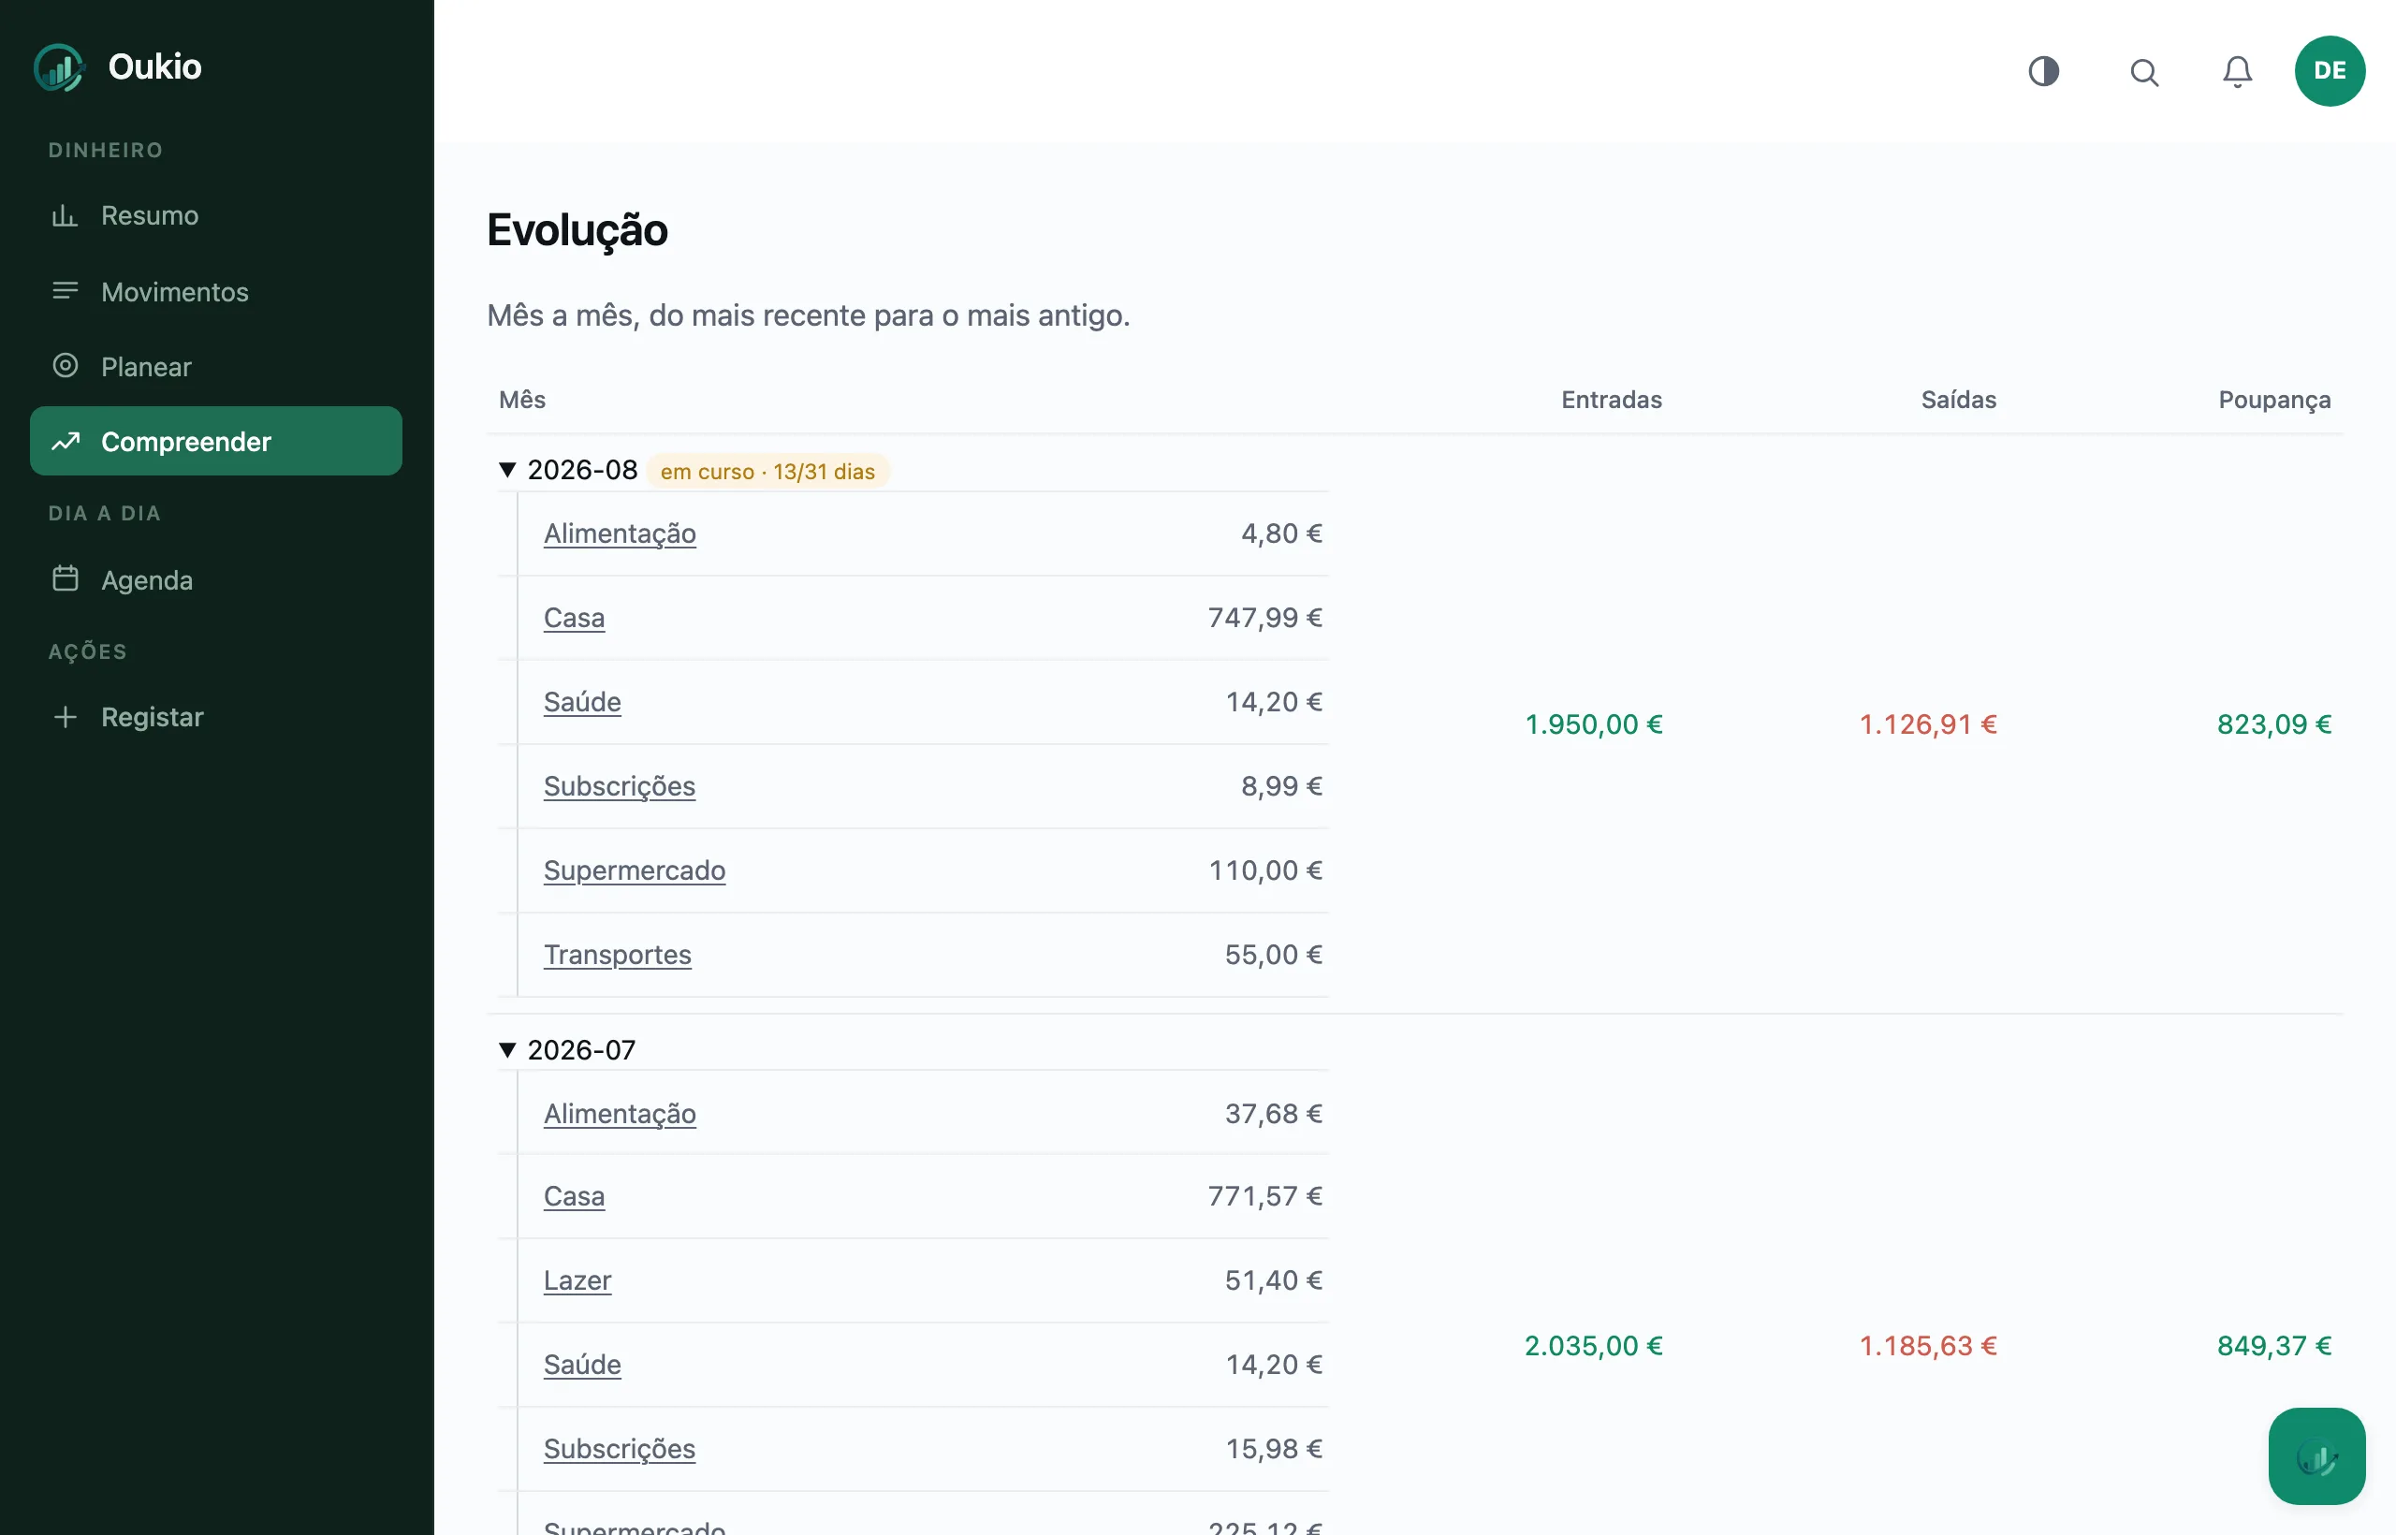Collapse the 2026-08 month row

click(507, 471)
